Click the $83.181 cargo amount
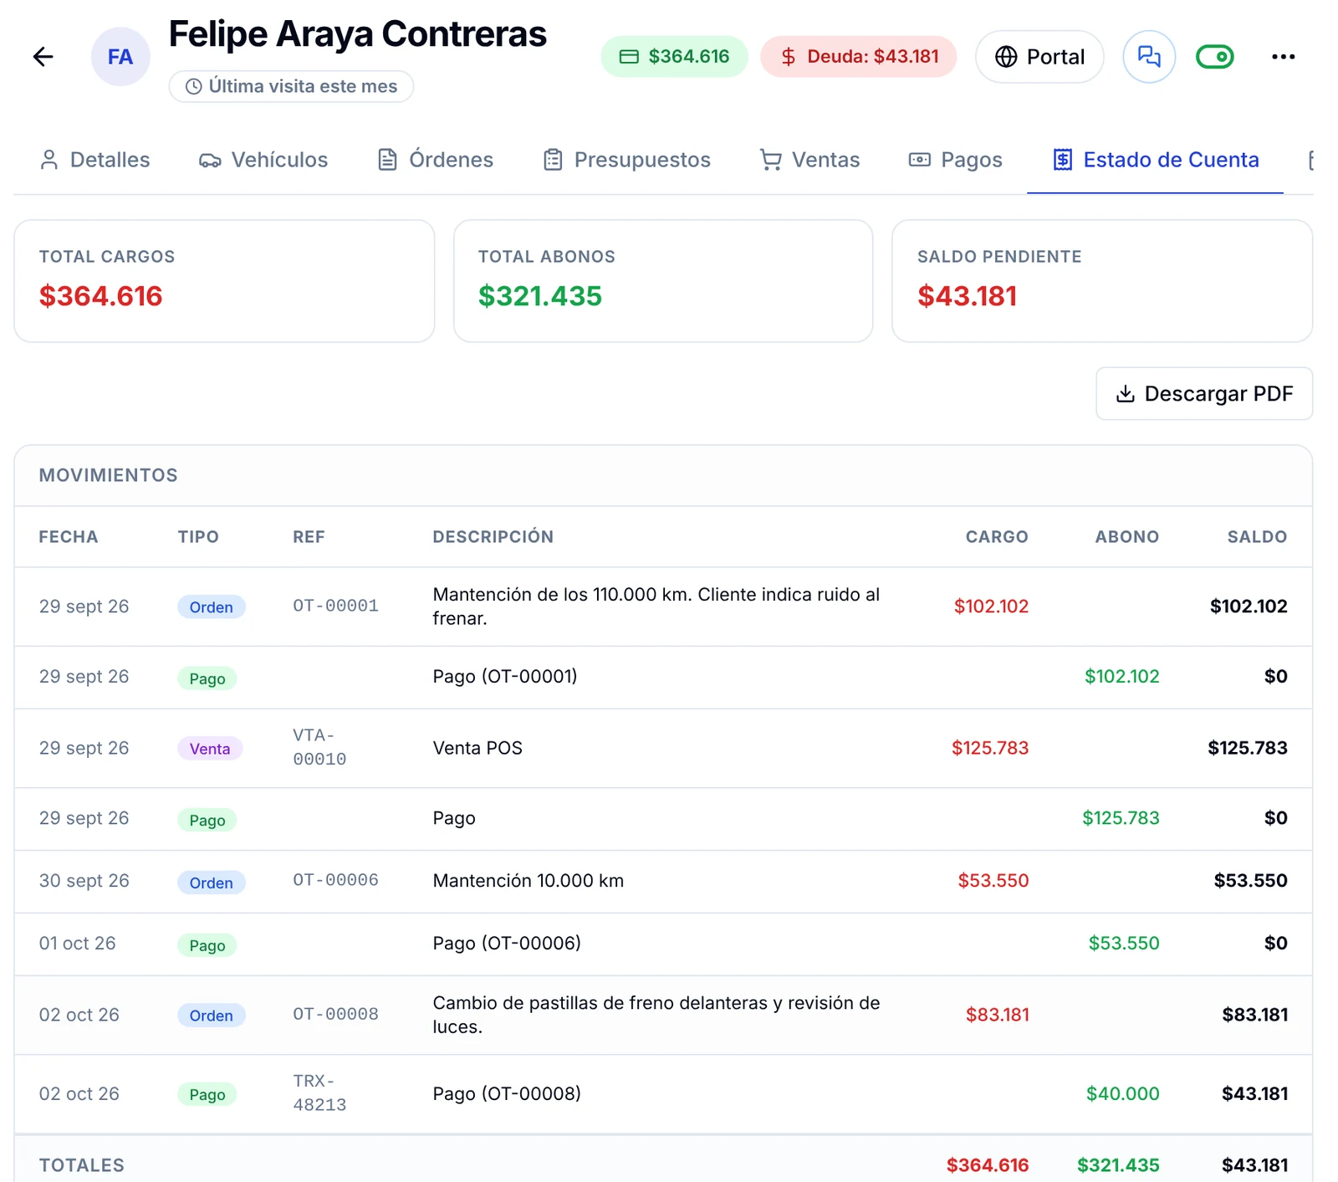 click(x=997, y=1015)
